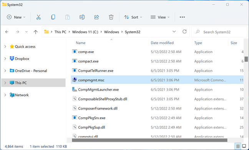Sort by the Name column header
Viewport: 249px width, 150px height.
coord(81,43)
